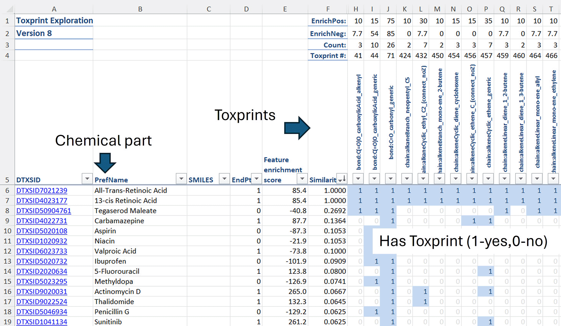Select the 'Actinomycin D' cell
Viewport: 561px width, 326px height.
point(140,292)
